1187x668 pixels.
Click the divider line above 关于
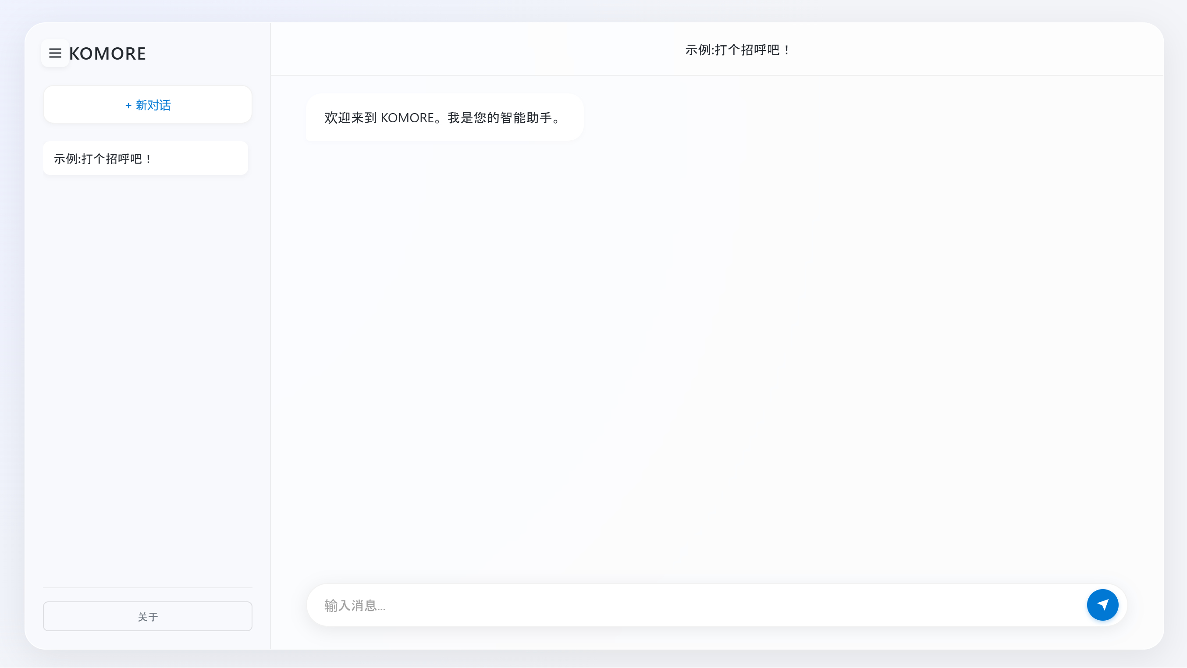point(147,588)
